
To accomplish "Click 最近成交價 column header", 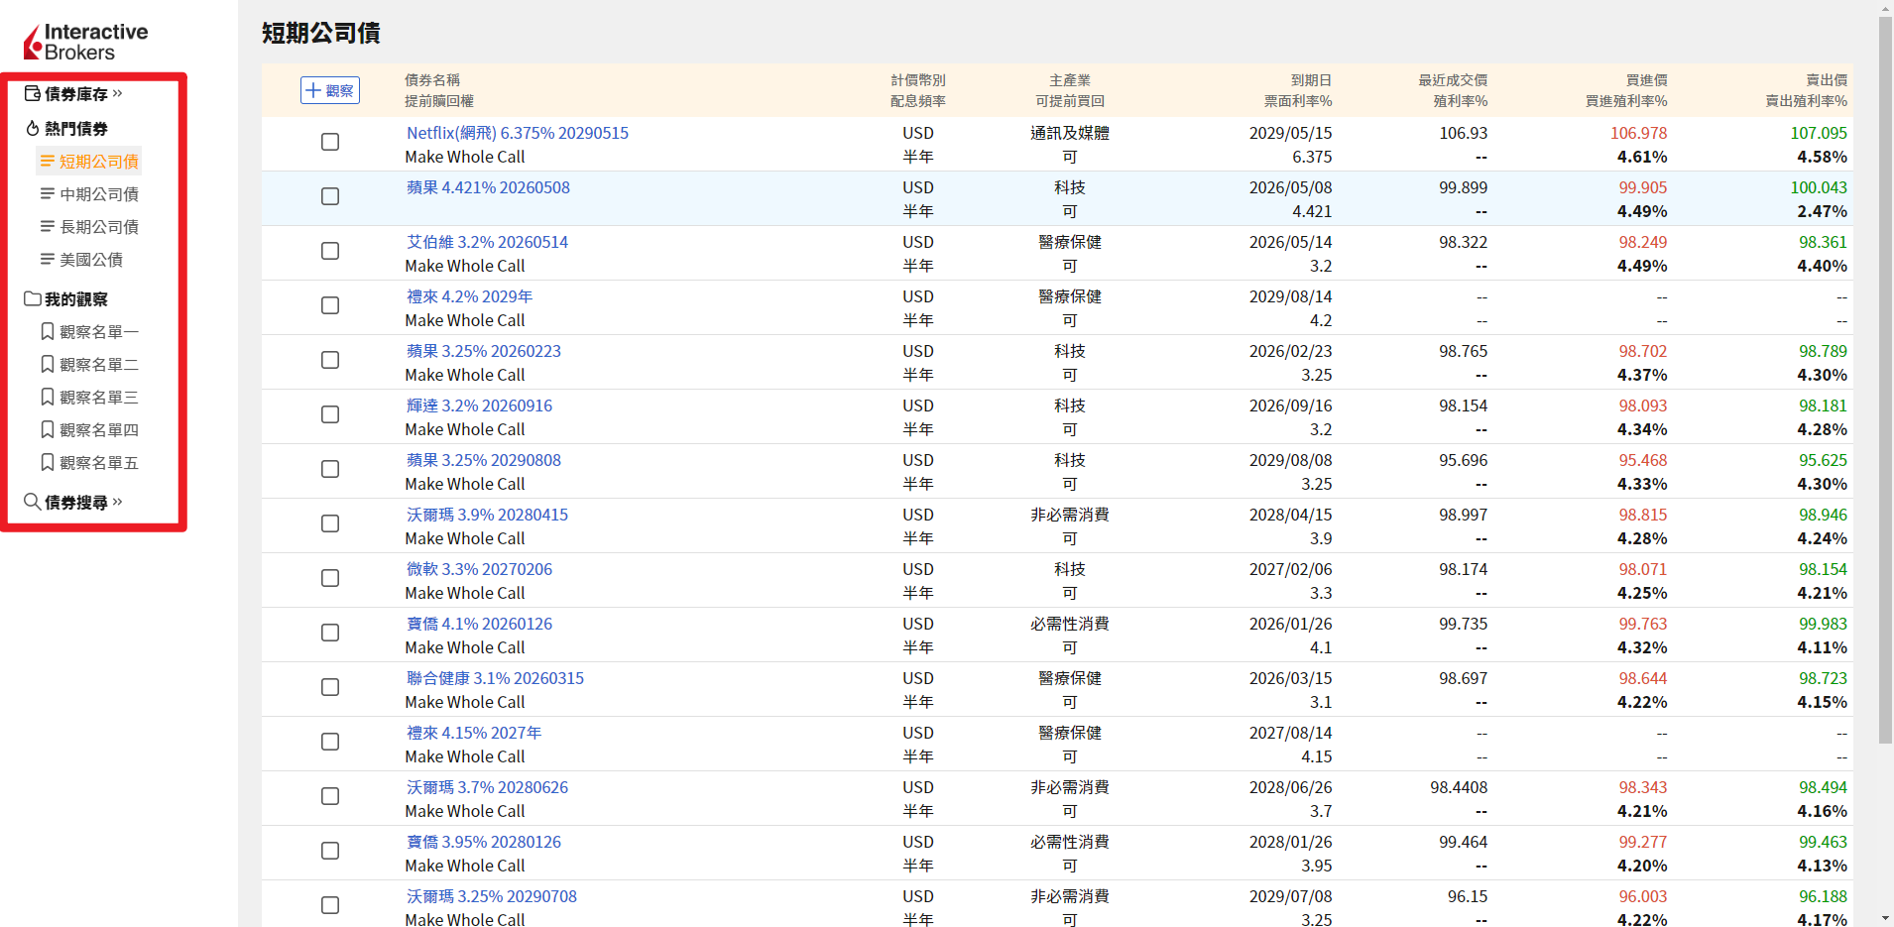I will click(x=1453, y=80).
